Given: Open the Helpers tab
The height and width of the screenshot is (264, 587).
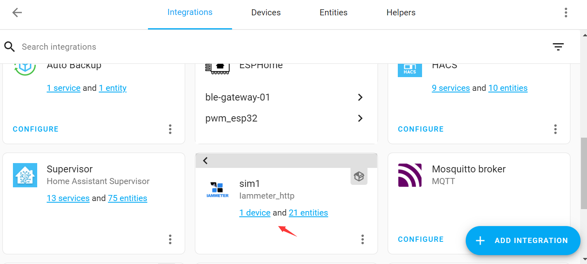Looking at the screenshot, I should pos(401,13).
